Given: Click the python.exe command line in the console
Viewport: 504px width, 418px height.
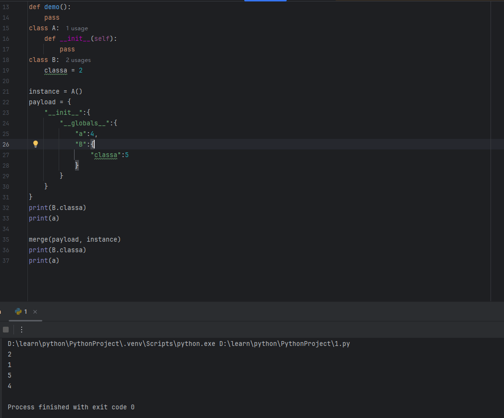Looking at the screenshot, I should pyautogui.click(x=179, y=344).
